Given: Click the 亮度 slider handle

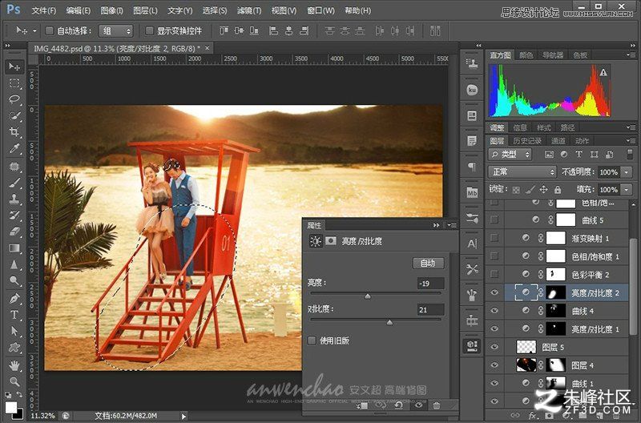Looking at the screenshot, I should click(x=368, y=296).
